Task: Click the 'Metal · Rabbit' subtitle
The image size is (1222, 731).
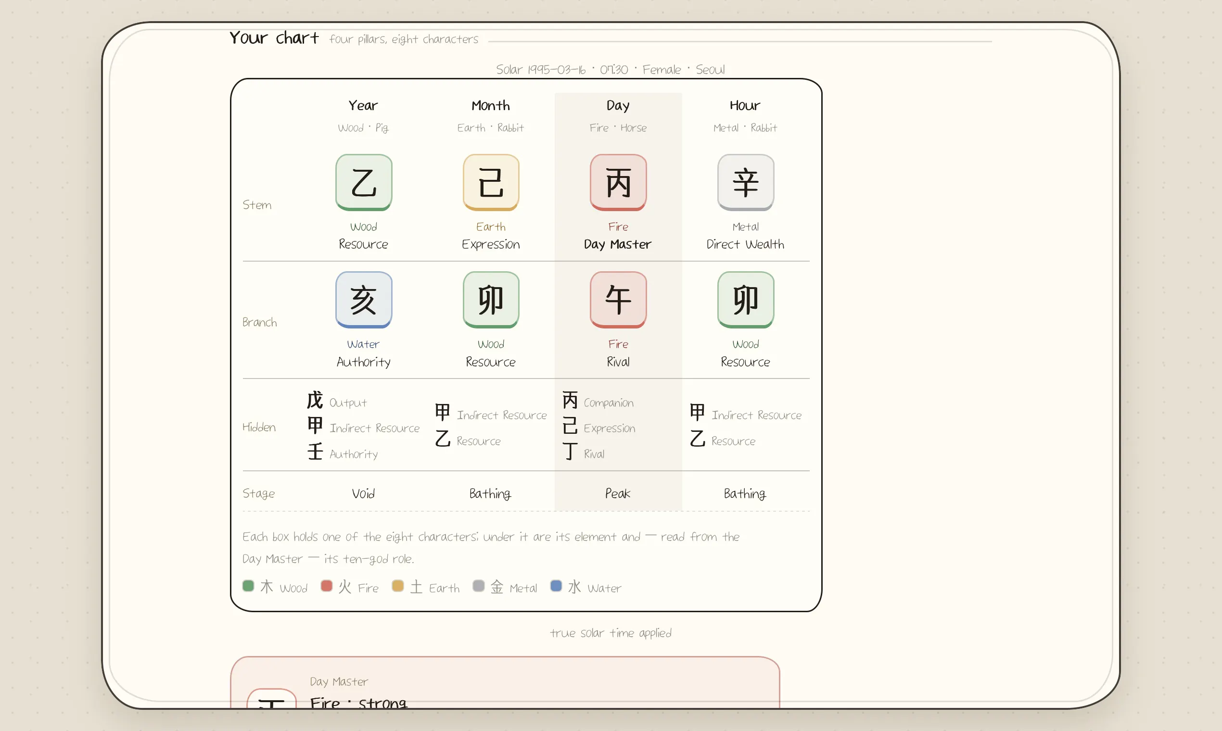Action: pos(745,128)
